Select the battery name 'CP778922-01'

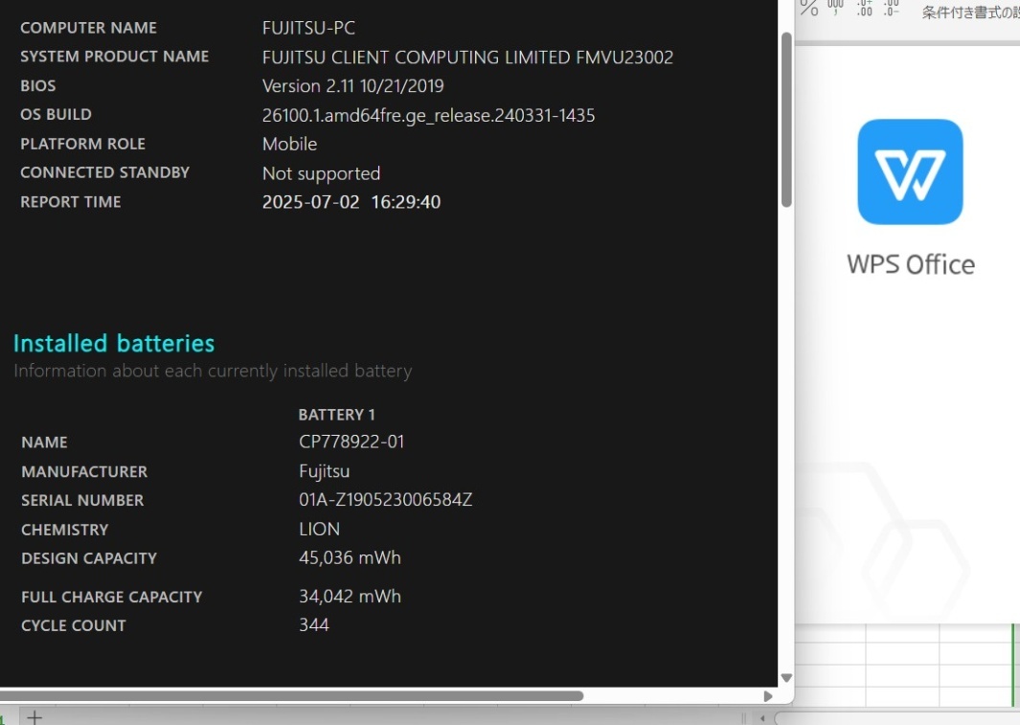point(351,442)
